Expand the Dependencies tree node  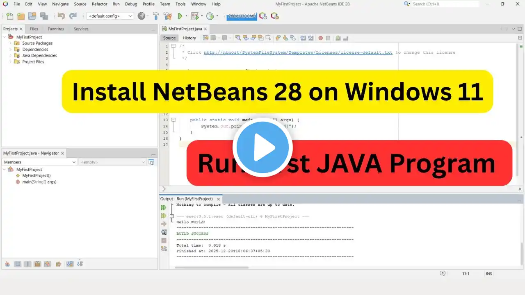(x=11, y=49)
